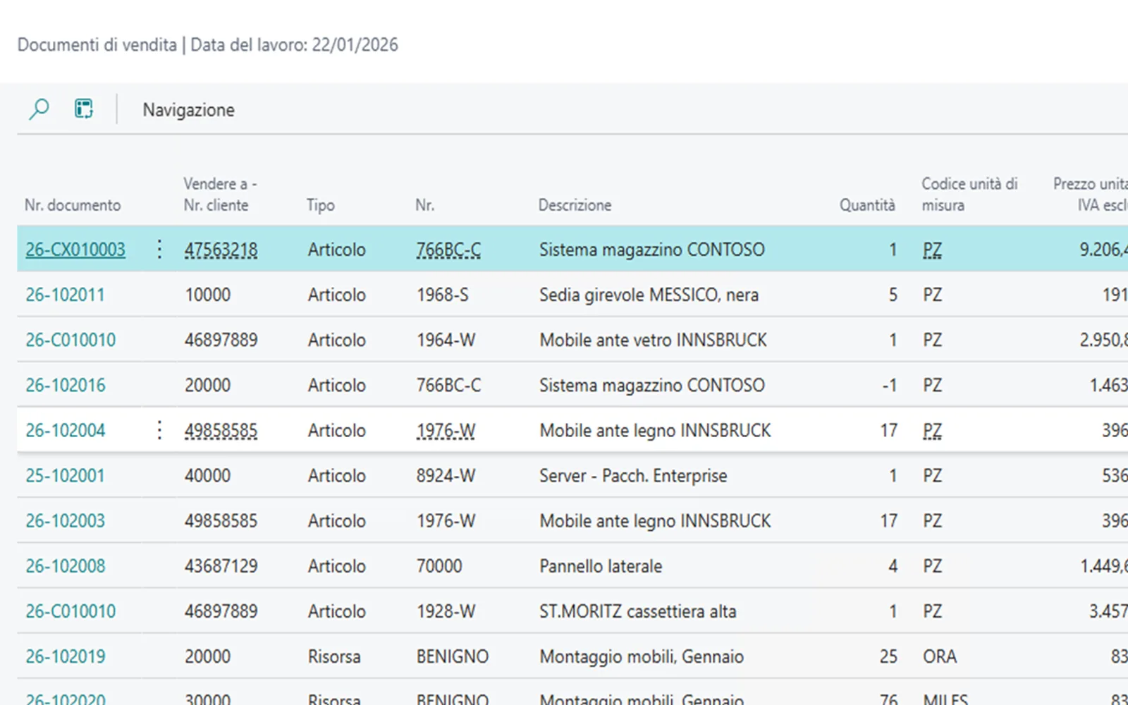Click the Nr. column header
This screenshot has height=705, width=1128.
424,205
